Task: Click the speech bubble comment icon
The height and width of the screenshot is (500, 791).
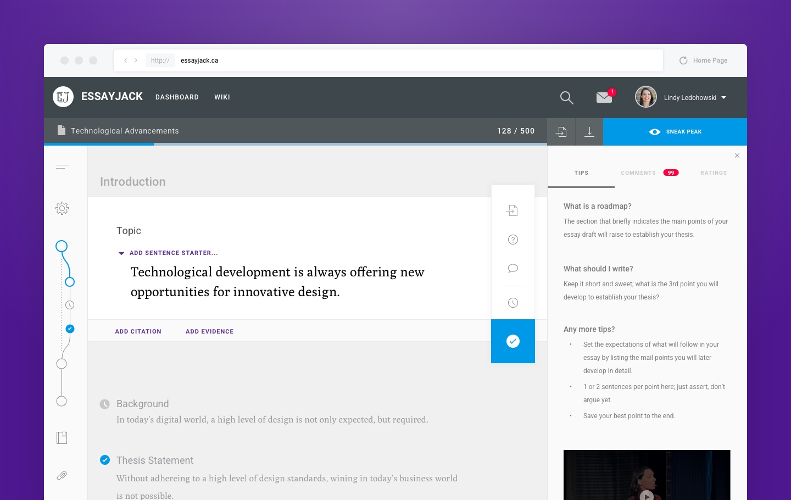Action: coord(513,268)
